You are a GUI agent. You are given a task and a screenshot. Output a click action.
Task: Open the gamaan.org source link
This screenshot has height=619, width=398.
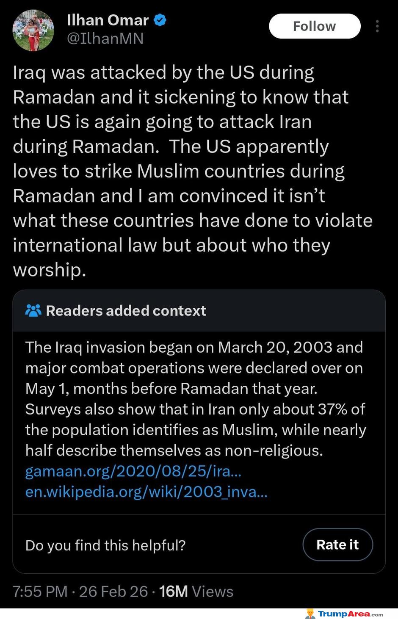coord(133,471)
